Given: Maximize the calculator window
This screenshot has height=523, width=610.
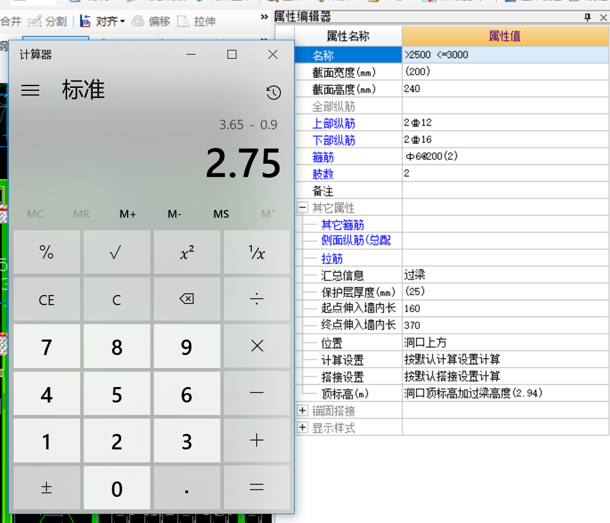Looking at the screenshot, I should (x=232, y=55).
